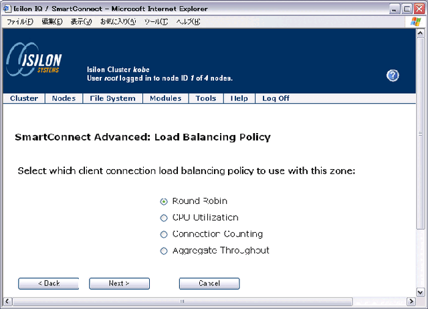This screenshot has height=309, width=428.
Task: Click the Isilon Systems logo
Action: [34, 60]
